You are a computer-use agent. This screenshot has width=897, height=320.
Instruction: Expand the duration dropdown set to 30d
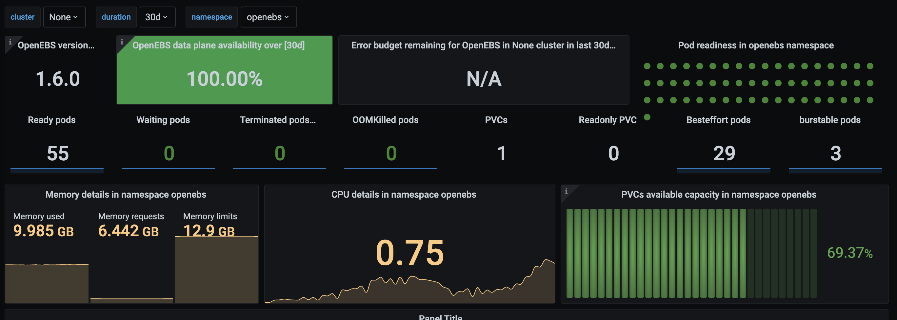[x=157, y=17]
